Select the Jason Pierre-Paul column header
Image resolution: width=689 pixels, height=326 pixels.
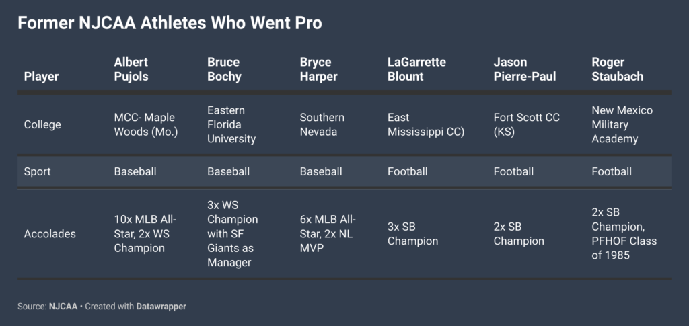pos(525,69)
